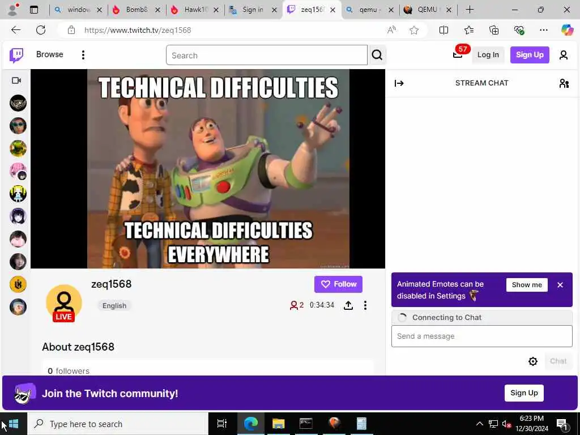Click Sign Up in the bottom banner
580x435 pixels.
coord(524,393)
